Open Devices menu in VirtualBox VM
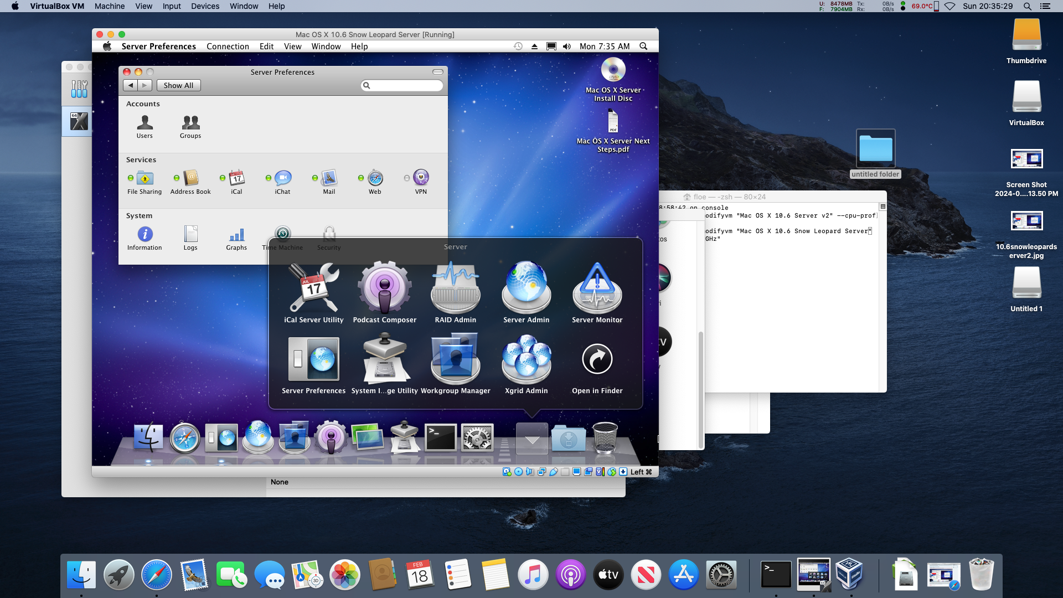Image resolution: width=1063 pixels, height=598 pixels. pyautogui.click(x=205, y=6)
